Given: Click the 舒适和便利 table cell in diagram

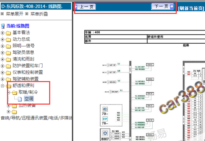Looking at the screenshot, I should tap(176, 37).
